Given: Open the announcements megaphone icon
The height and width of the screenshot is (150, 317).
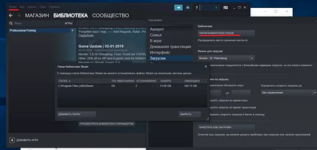Looking at the screenshot, I should point(179,8).
